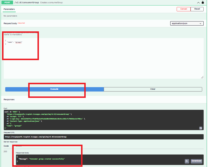Click the 'Request body' label

[x=10, y=23]
